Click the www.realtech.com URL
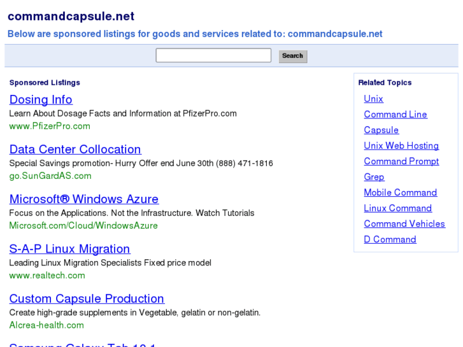 click(47, 276)
